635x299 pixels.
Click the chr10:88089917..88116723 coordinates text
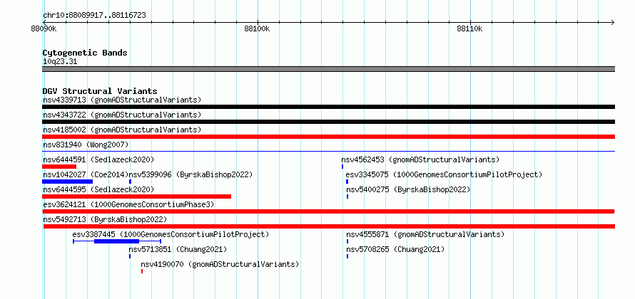point(94,16)
